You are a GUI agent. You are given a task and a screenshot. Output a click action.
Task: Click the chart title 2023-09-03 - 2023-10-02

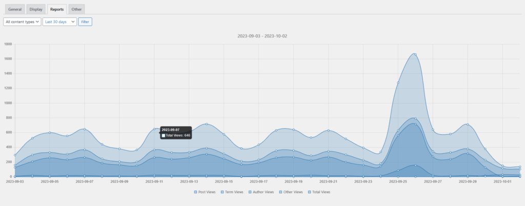tap(262, 36)
